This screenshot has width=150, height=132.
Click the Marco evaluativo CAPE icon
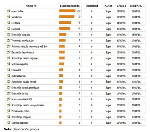pyautogui.click(x=9, y=99)
